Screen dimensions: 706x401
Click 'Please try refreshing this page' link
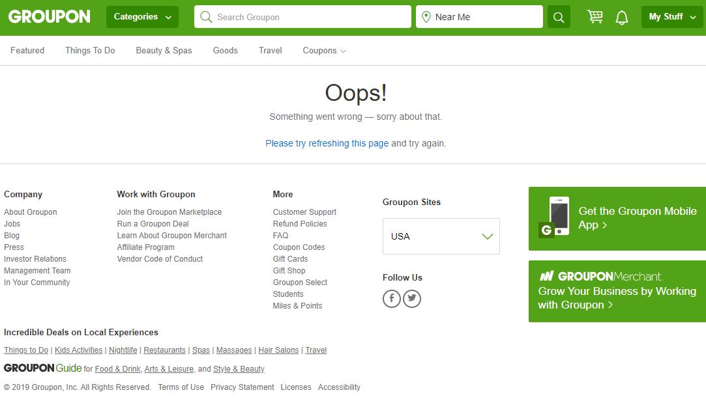coord(327,143)
